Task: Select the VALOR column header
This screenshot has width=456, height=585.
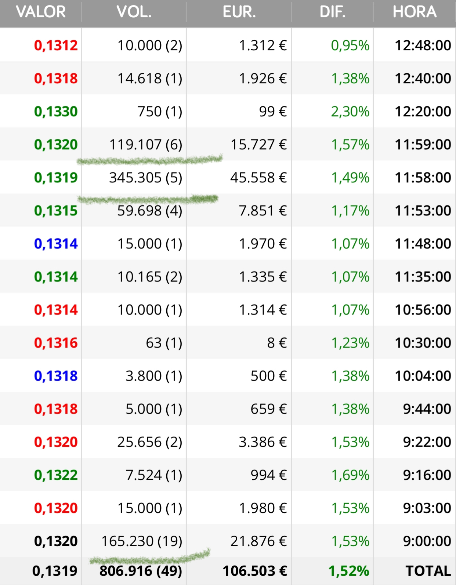Action: (41, 12)
